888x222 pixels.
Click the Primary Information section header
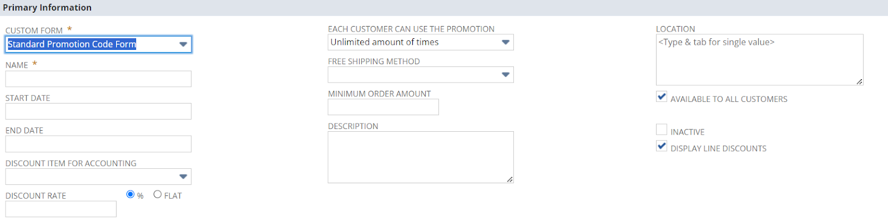point(47,8)
